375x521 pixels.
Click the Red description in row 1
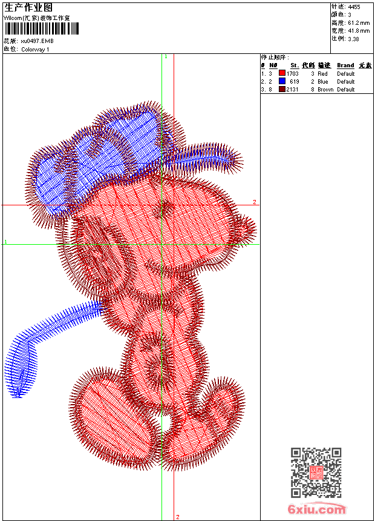click(x=322, y=74)
